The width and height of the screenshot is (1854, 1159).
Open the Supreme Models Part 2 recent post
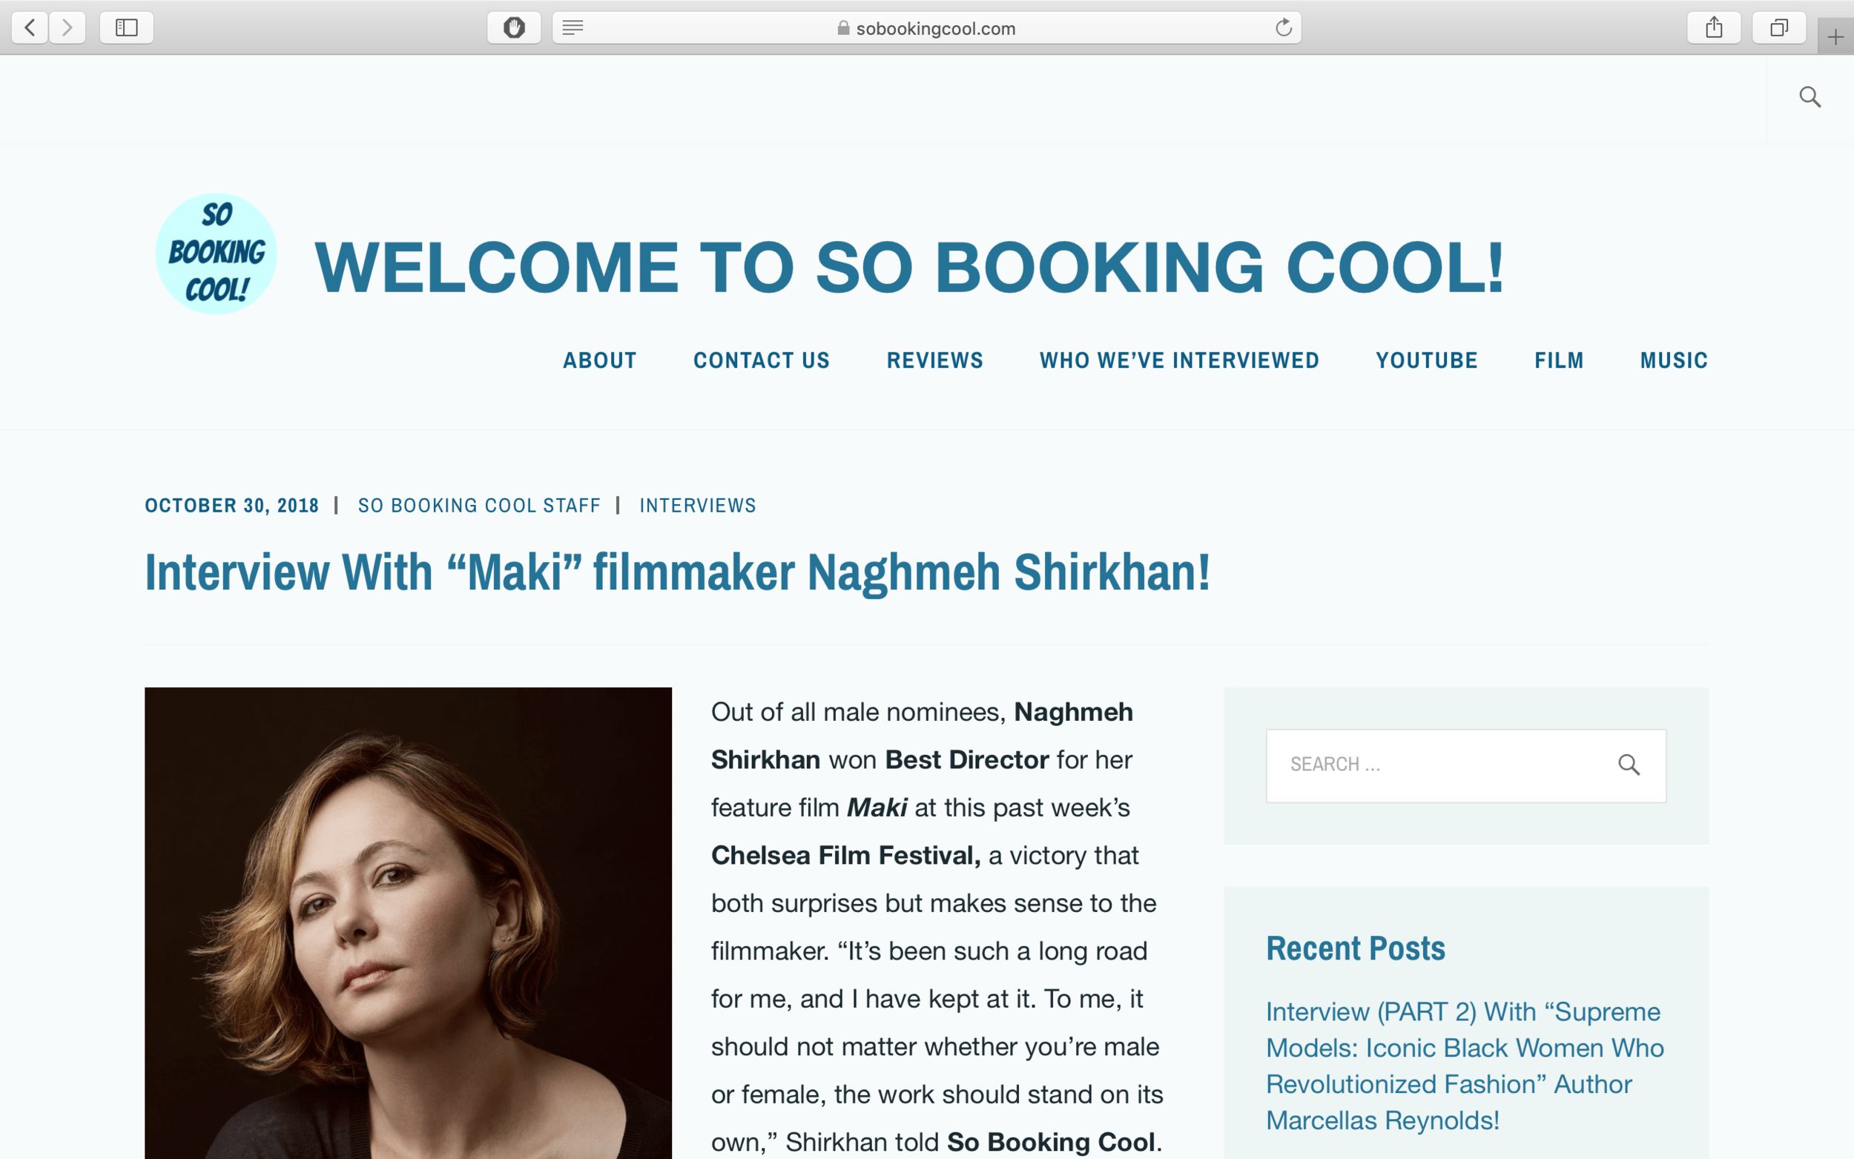pyautogui.click(x=1465, y=1066)
